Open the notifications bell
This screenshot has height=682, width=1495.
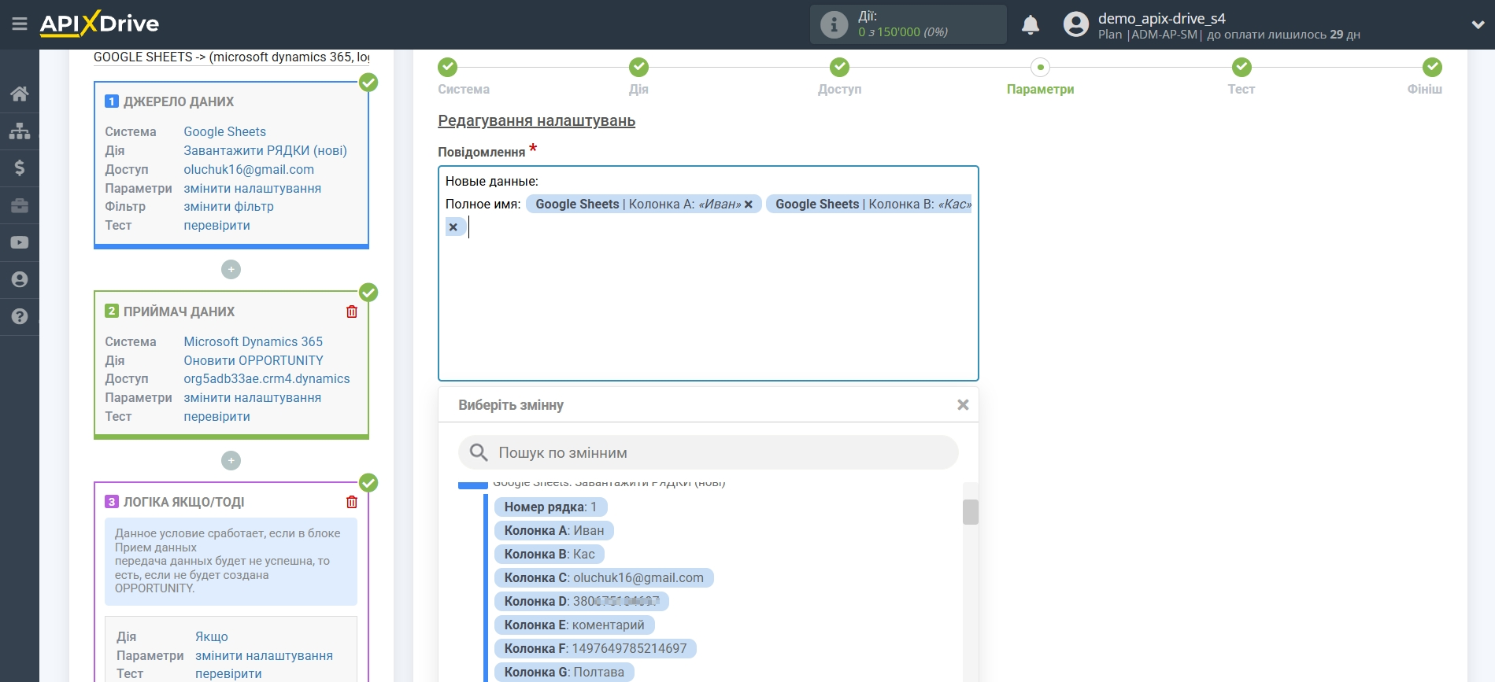[1031, 24]
